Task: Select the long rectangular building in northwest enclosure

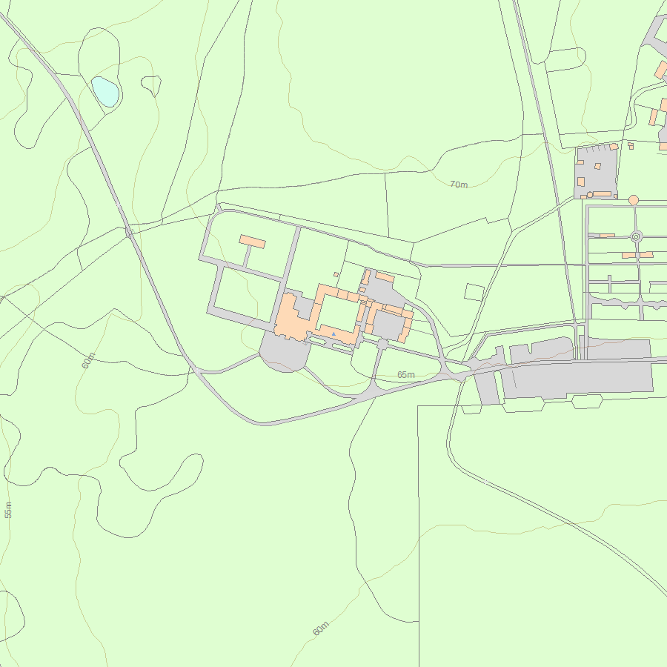Action: 253,242
